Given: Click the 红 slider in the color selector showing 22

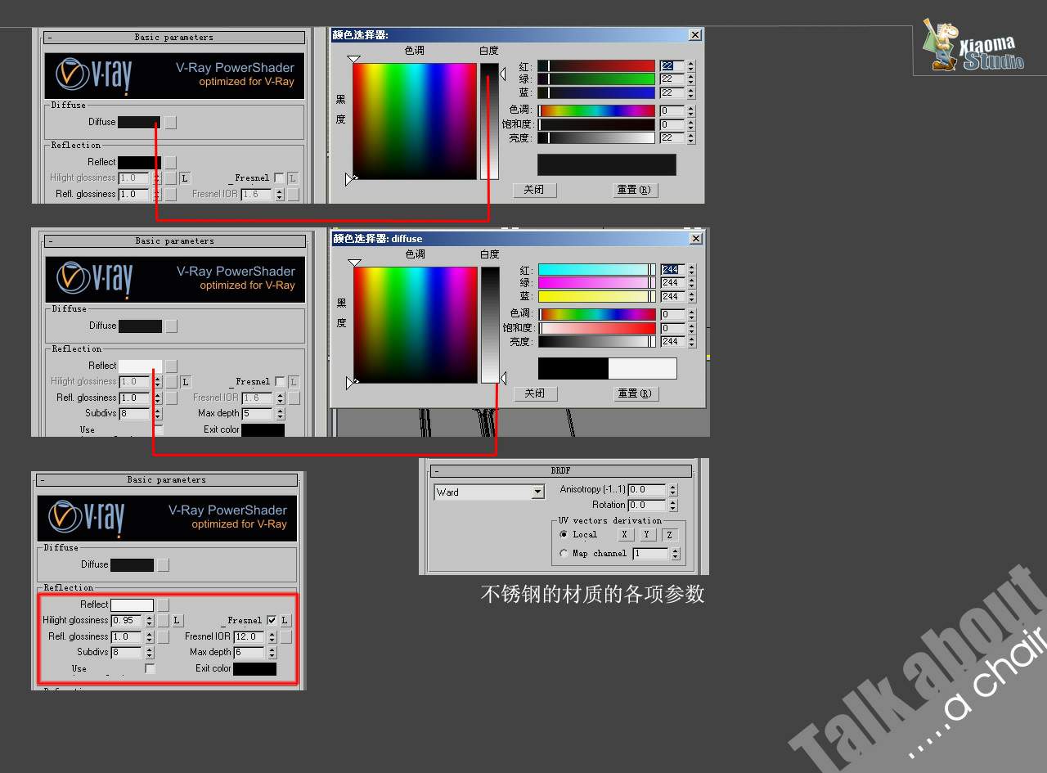Looking at the screenshot, I should [x=596, y=66].
